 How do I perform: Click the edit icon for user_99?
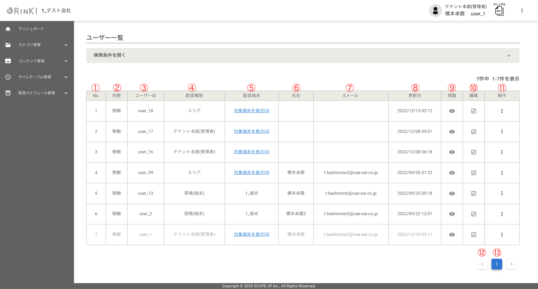pyautogui.click(x=474, y=173)
